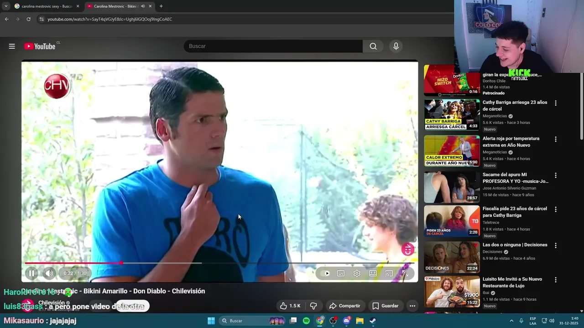Click the Decisiones 22:24 thumbnail
Image resolution: width=584 pixels, height=328 pixels.
pyautogui.click(x=452, y=257)
